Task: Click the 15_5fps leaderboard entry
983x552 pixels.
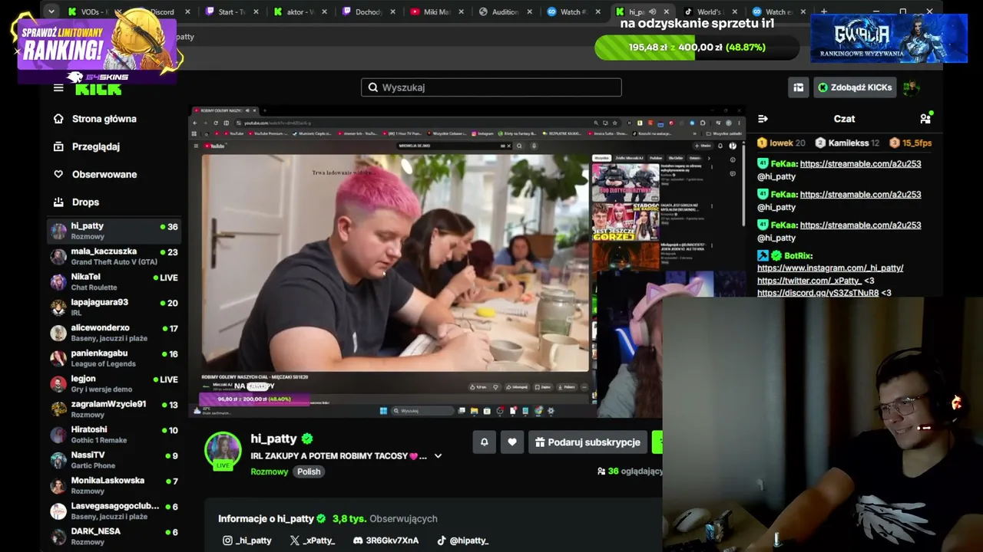Action: click(x=911, y=143)
